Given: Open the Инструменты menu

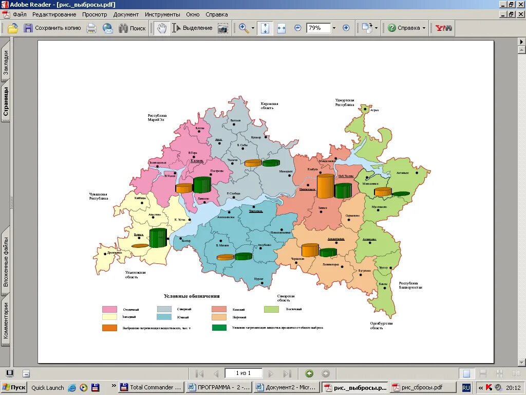Looking at the screenshot, I should tap(162, 14).
